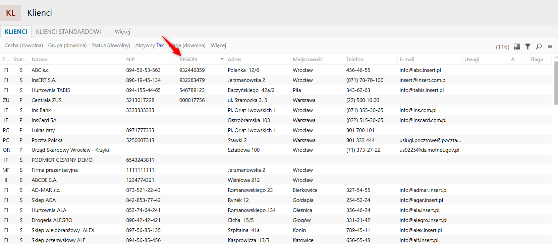
Task: Open the export to external window icon
Action: [517, 46]
